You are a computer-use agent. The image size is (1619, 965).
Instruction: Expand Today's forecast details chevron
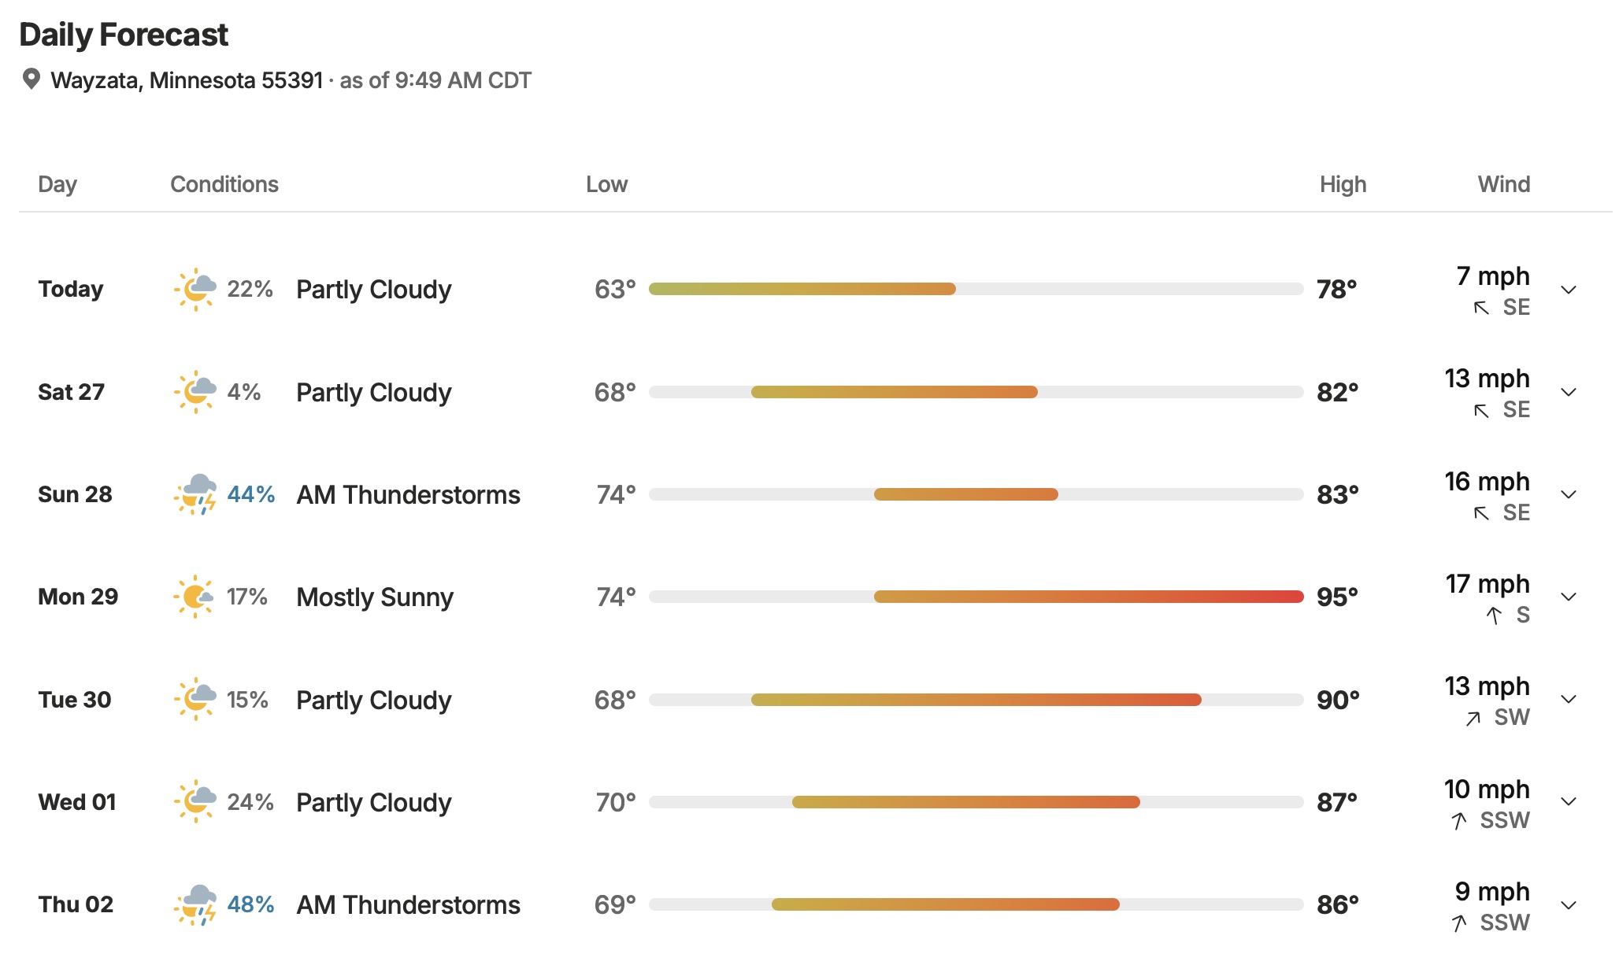1569,290
